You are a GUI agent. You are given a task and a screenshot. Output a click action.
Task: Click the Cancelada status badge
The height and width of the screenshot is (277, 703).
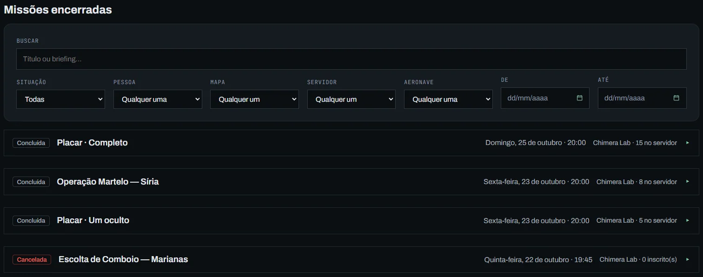tap(32, 259)
